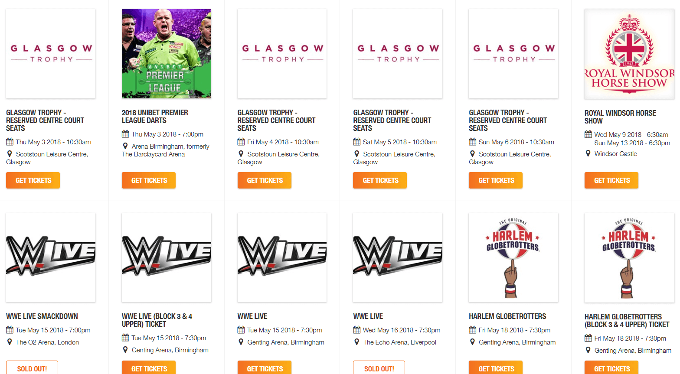The width and height of the screenshot is (680, 374).
Task: Click WWE Live Smackdown event image
Action: [x=51, y=257]
